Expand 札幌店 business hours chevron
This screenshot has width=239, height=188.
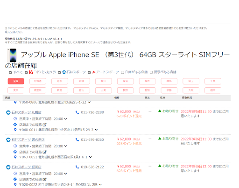coord(66,119)
